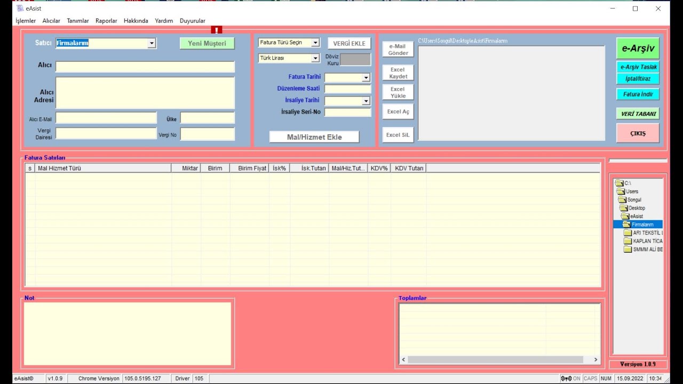Click the e-Mail Gönder button
The image size is (683, 384).
[398, 50]
